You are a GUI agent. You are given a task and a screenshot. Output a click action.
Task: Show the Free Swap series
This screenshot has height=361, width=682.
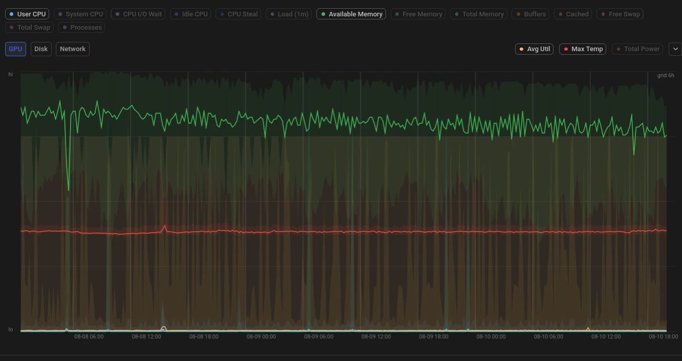pos(620,14)
